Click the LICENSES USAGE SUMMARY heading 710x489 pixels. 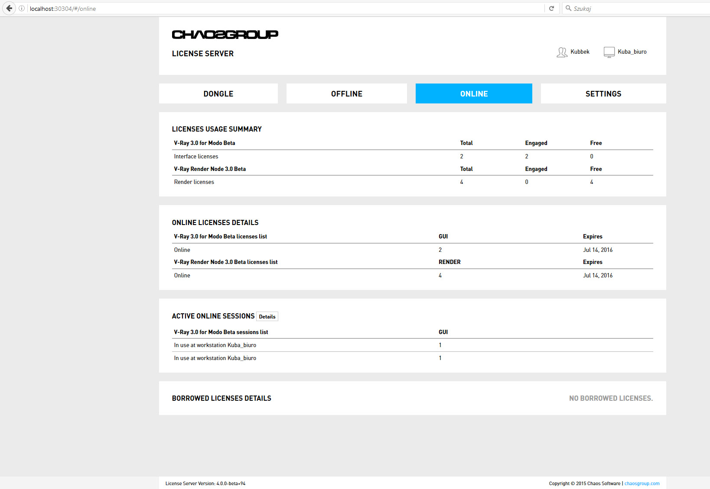217,129
